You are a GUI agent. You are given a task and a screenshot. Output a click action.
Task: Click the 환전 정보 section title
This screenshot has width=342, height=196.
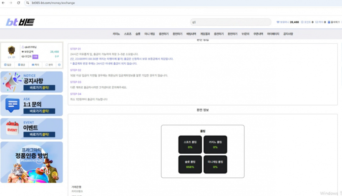[x=203, y=110]
